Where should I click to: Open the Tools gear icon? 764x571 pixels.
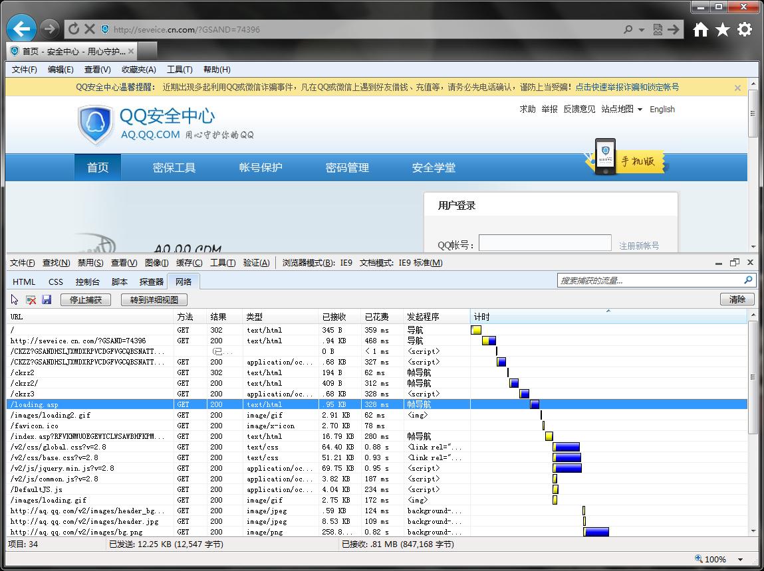click(745, 29)
